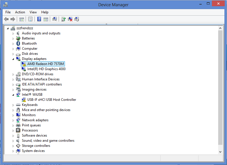The height and width of the screenshot is (165, 227).
Task: Open the View menu
Action: pos(33,12)
